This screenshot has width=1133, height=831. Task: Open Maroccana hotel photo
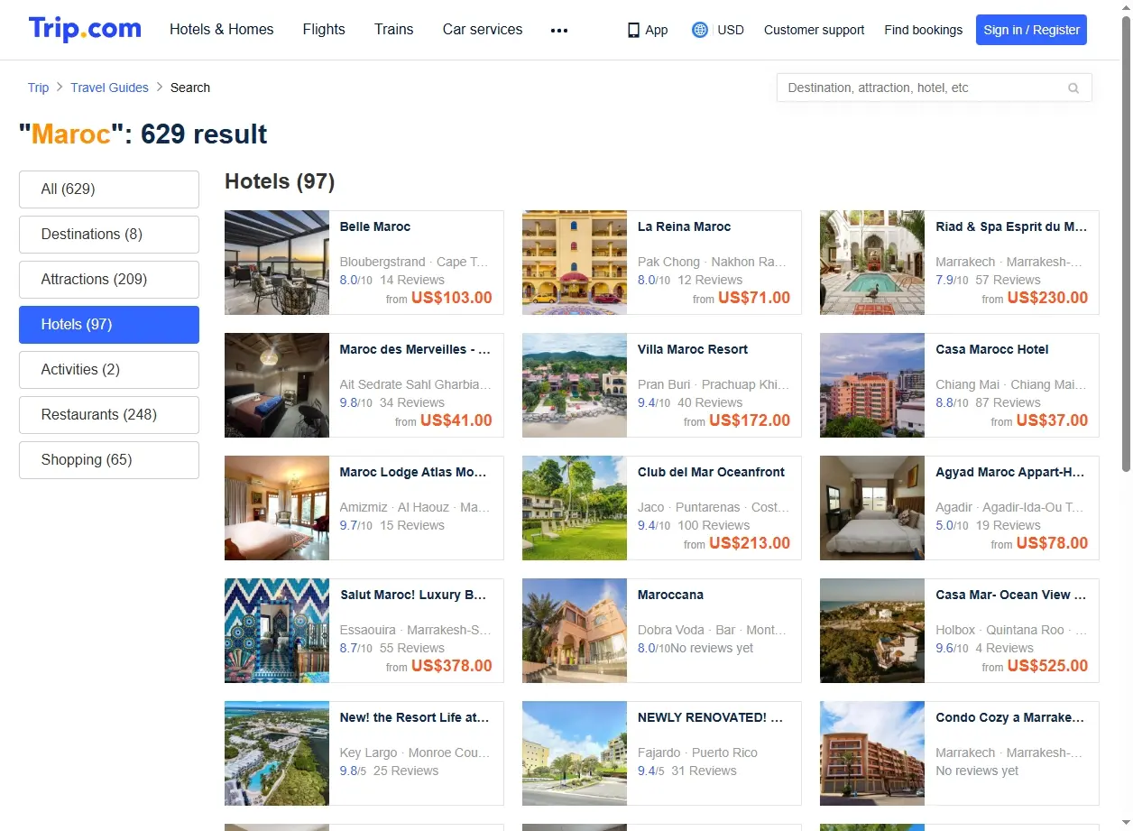tap(575, 631)
